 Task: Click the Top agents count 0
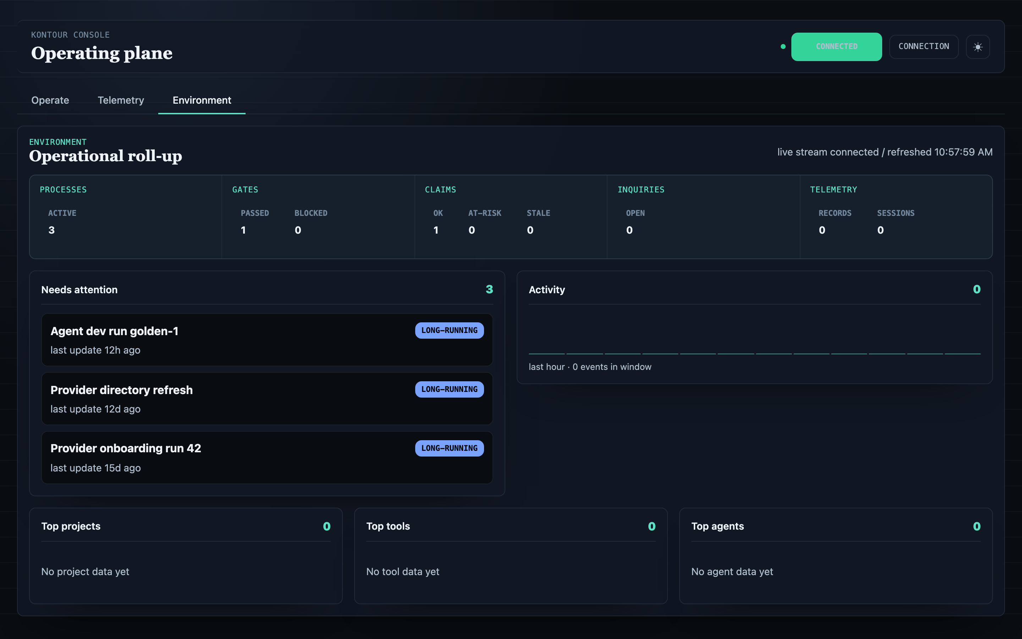tap(976, 526)
